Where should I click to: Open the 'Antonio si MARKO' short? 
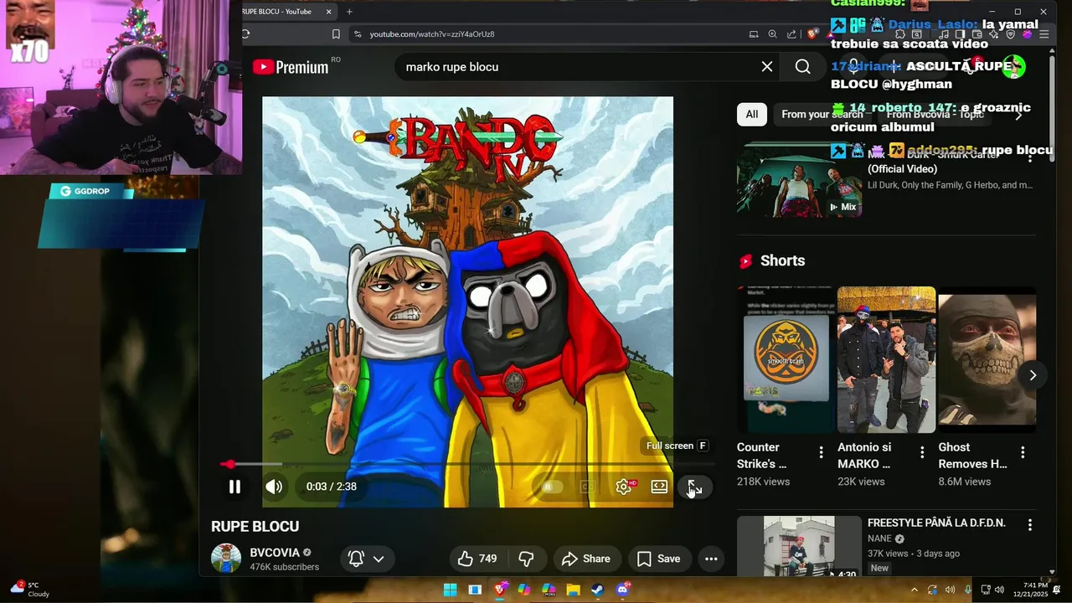(x=886, y=360)
